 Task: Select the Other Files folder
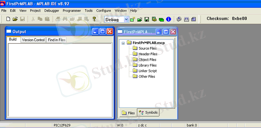147,76
